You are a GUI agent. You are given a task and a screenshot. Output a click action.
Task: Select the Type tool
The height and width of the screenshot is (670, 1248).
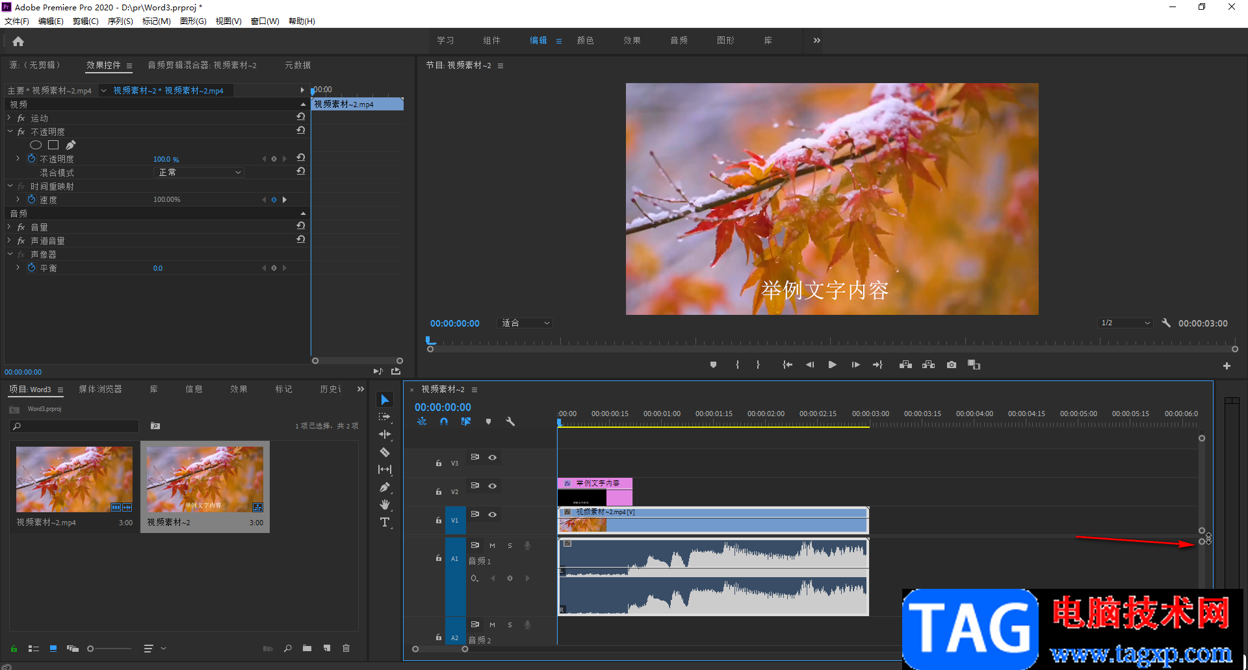point(385,522)
